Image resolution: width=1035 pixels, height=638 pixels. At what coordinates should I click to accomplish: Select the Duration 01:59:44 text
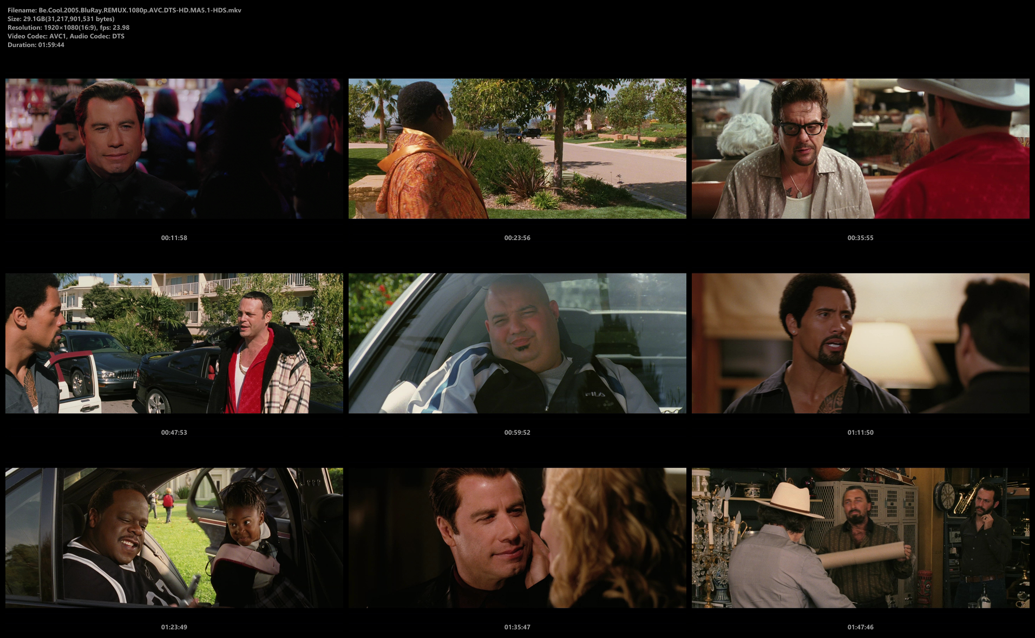click(x=36, y=45)
